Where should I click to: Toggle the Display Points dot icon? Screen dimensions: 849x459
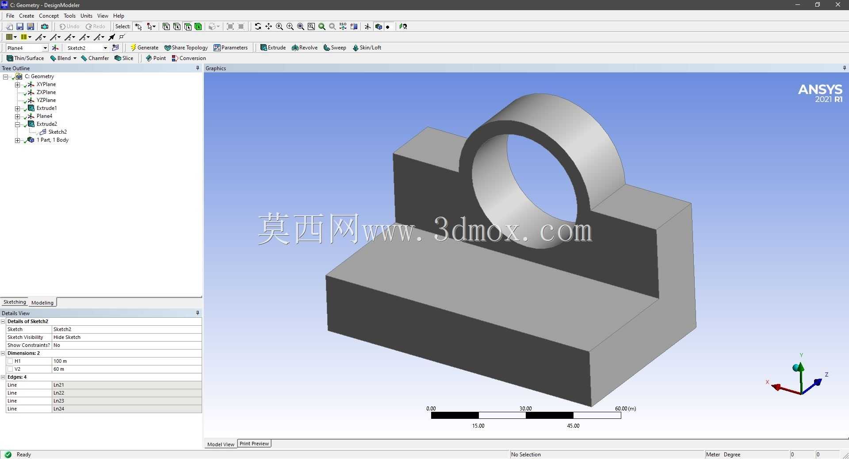[388, 26]
